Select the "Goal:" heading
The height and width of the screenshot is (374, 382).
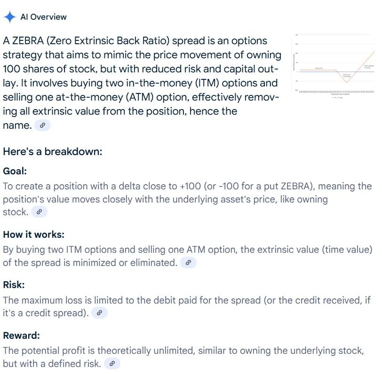pyautogui.click(x=15, y=171)
